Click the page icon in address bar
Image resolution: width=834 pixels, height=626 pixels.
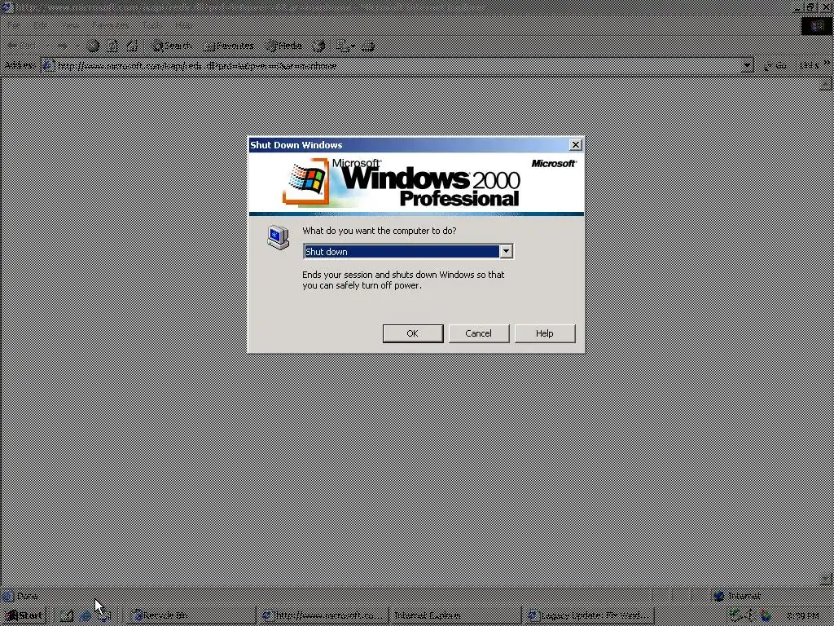pyautogui.click(x=48, y=65)
